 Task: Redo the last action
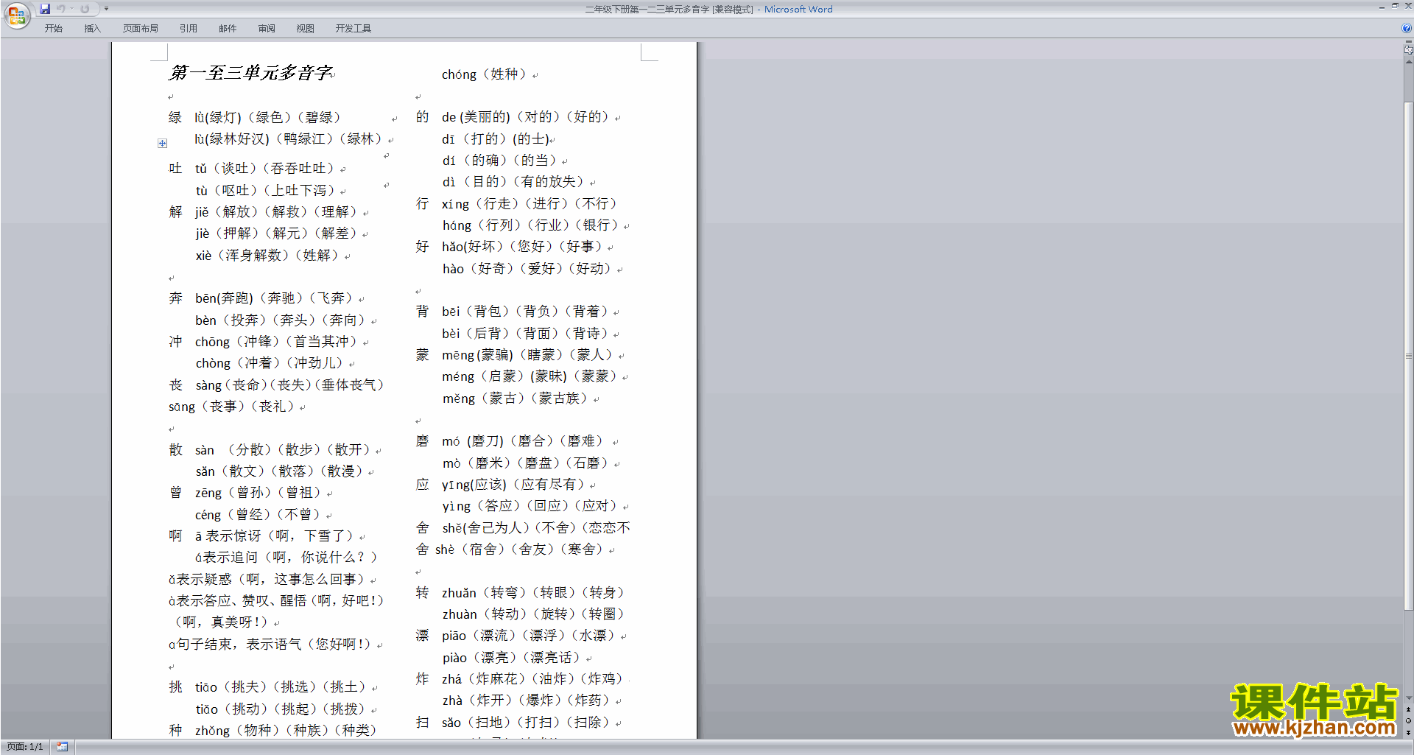tap(85, 9)
